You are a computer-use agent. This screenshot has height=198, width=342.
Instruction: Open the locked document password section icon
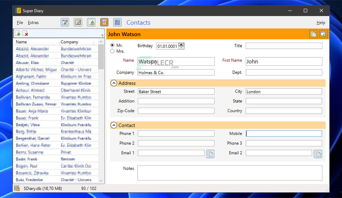pos(91,22)
